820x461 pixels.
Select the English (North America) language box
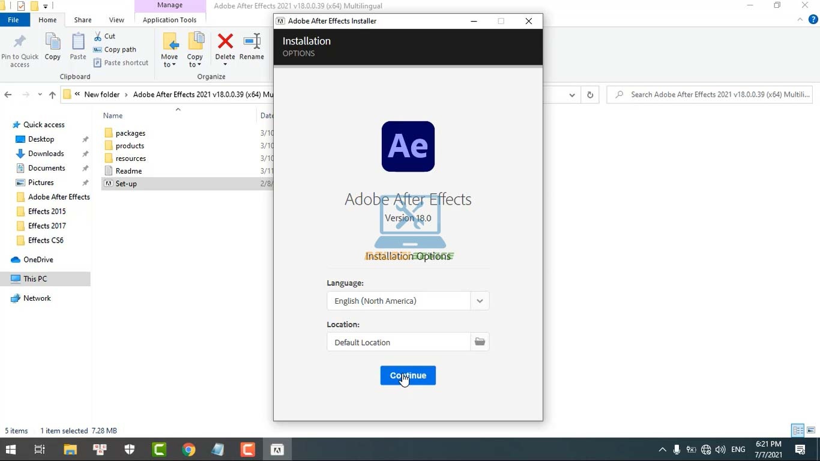[x=399, y=301]
